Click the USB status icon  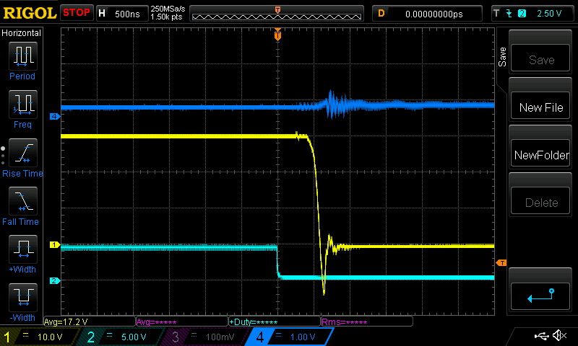(542, 336)
